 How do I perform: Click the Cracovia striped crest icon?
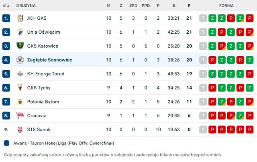pyautogui.click(x=20, y=115)
